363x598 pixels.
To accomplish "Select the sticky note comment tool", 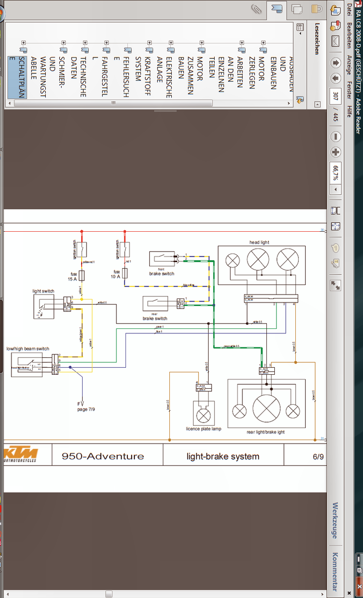I will pyautogui.click(x=336, y=247).
